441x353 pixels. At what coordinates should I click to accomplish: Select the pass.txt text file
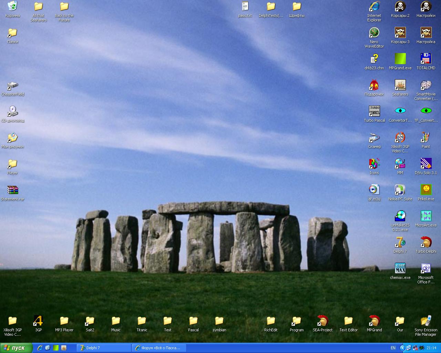point(245,7)
